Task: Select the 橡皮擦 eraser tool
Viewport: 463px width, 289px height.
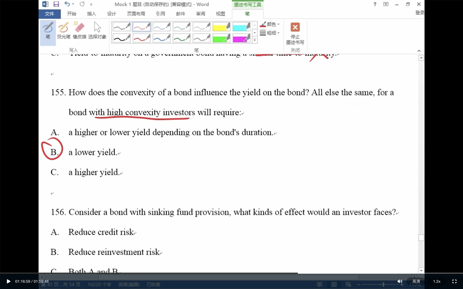Action: click(x=80, y=30)
